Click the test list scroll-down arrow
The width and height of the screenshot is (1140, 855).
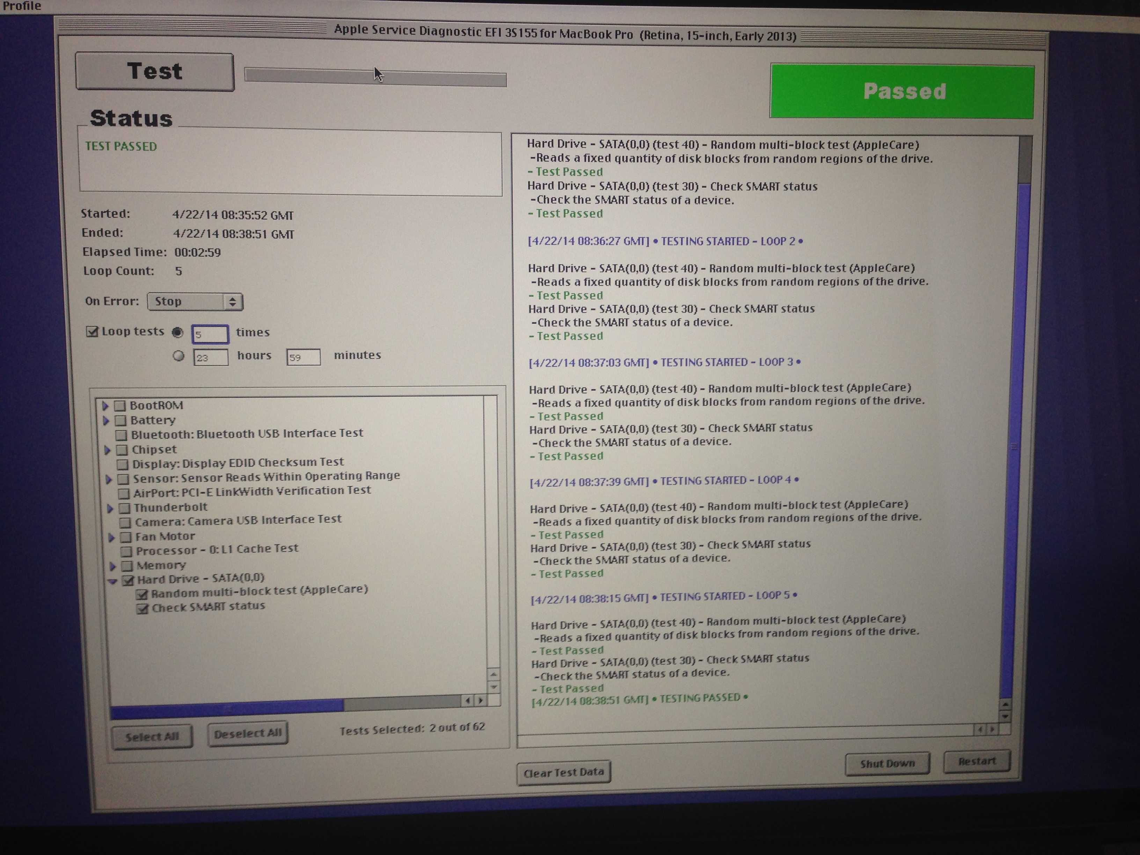494,687
